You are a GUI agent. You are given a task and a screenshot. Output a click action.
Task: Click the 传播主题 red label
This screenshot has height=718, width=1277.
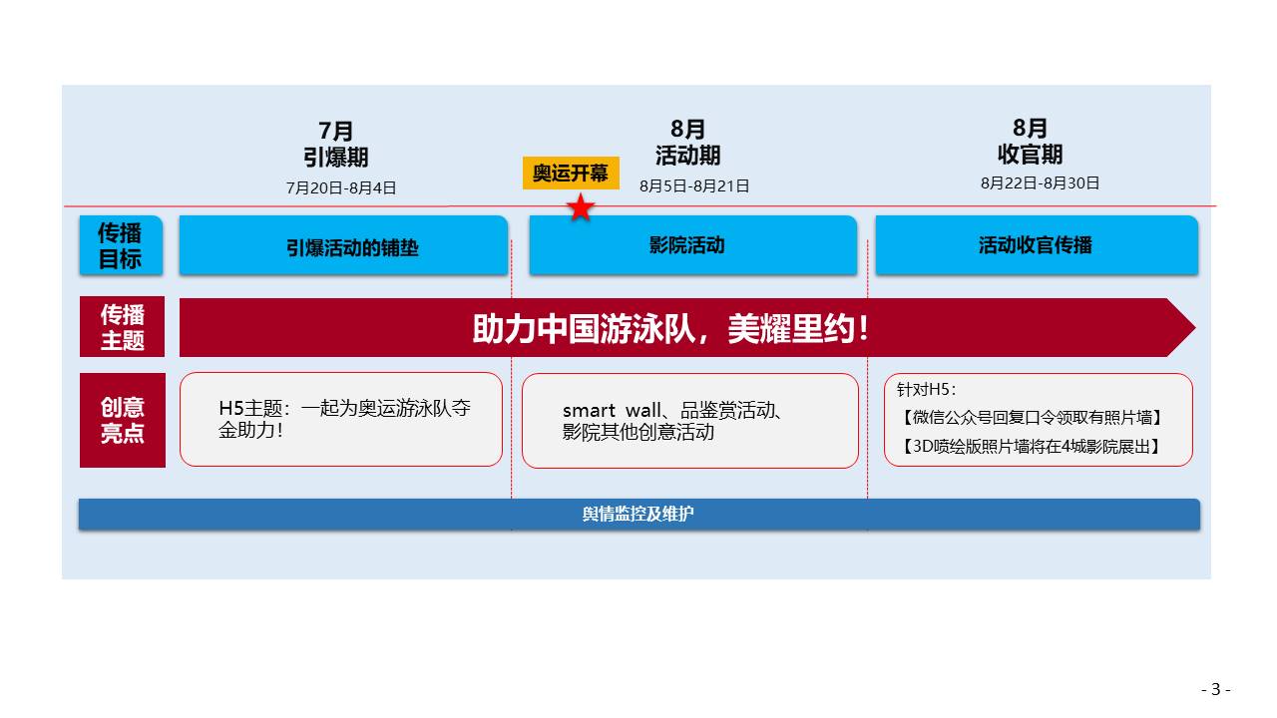[123, 327]
